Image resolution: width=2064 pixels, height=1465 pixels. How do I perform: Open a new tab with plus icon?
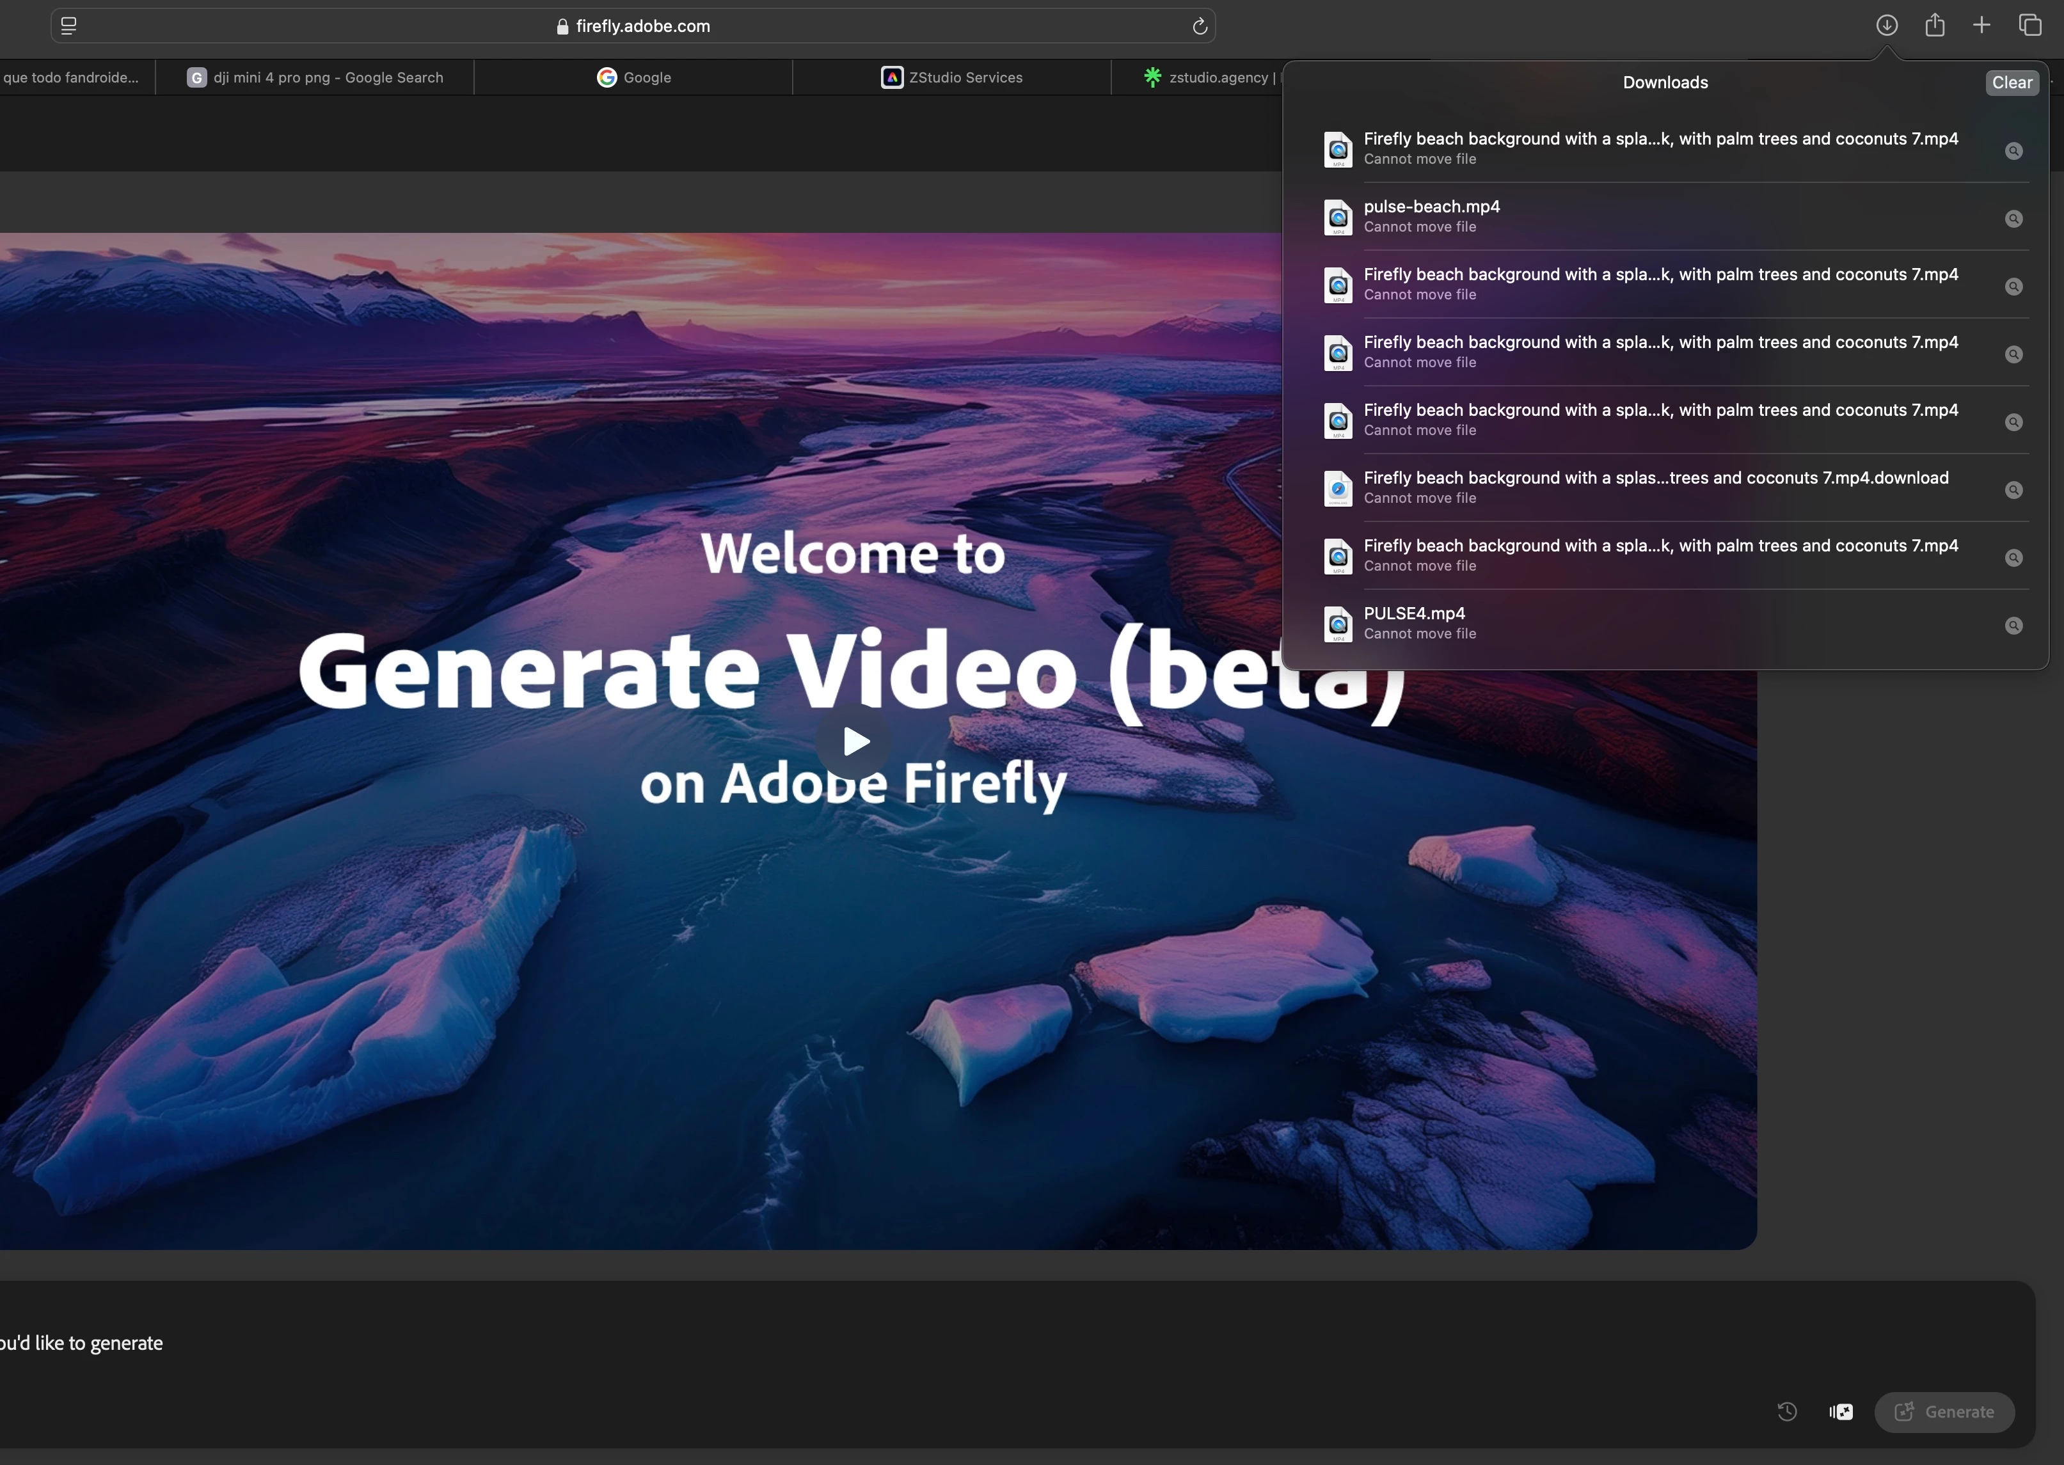click(x=1981, y=25)
